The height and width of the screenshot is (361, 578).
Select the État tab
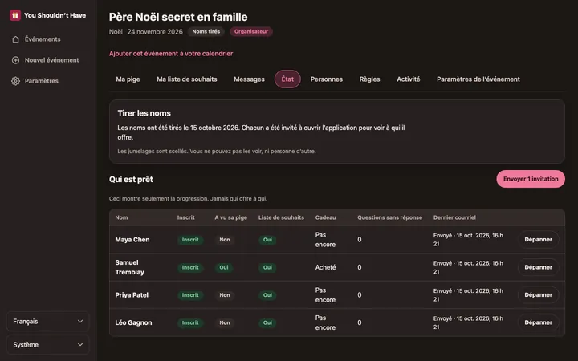click(x=287, y=79)
